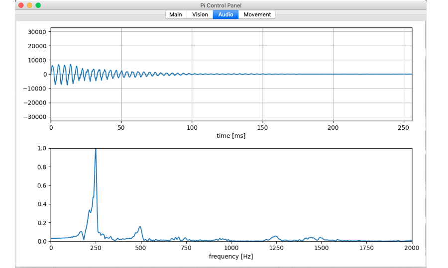Open the Vision tab
The image size is (448, 268).
pos(200,14)
